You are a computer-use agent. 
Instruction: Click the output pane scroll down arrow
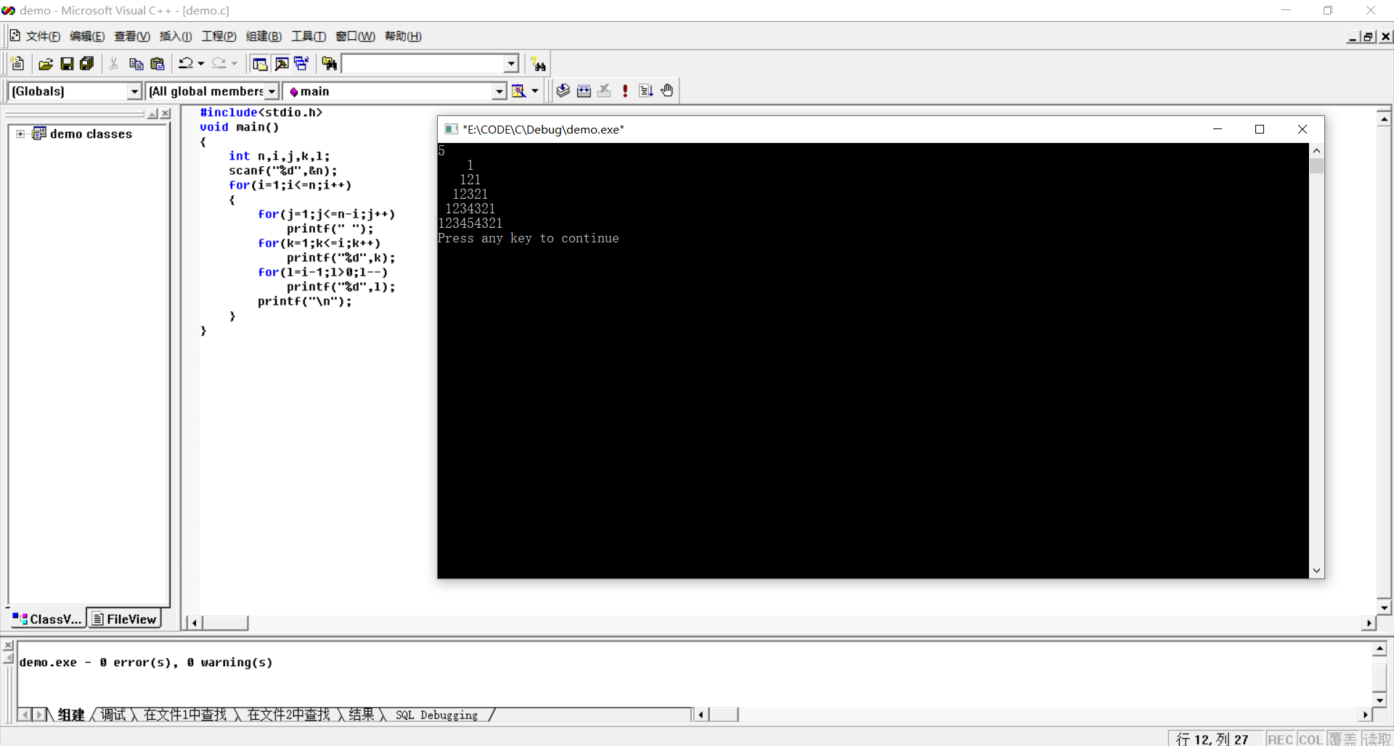[1379, 701]
